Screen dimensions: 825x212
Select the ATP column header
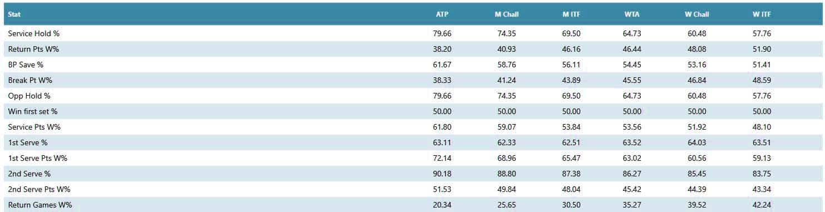442,14
